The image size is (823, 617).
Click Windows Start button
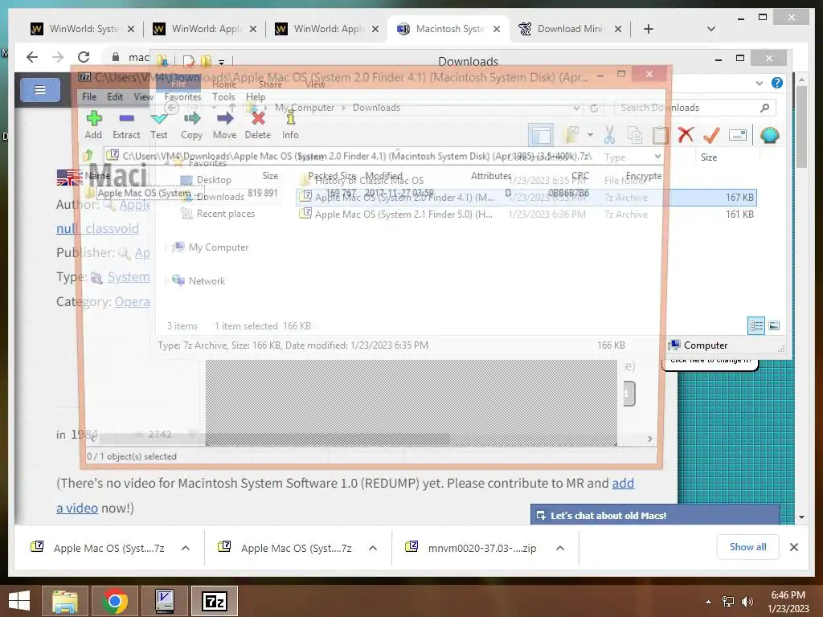pyautogui.click(x=19, y=601)
